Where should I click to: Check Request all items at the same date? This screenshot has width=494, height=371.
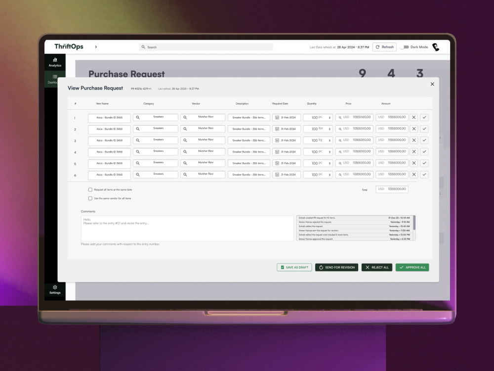(x=90, y=189)
